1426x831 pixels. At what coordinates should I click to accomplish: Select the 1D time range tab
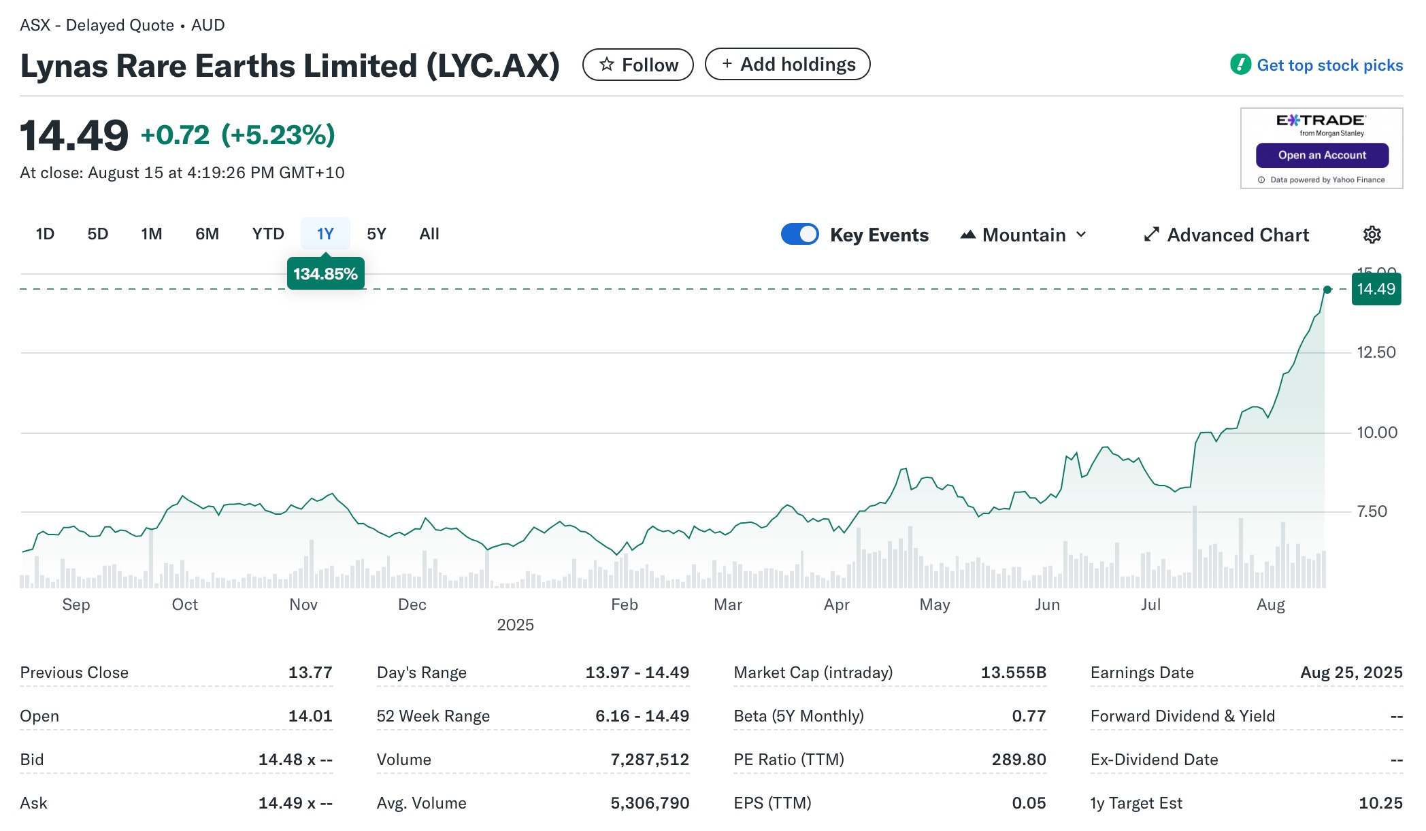click(x=45, y=234)
